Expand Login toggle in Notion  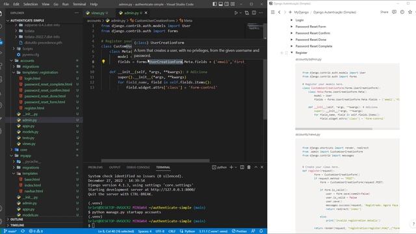[x=292, y=20]
